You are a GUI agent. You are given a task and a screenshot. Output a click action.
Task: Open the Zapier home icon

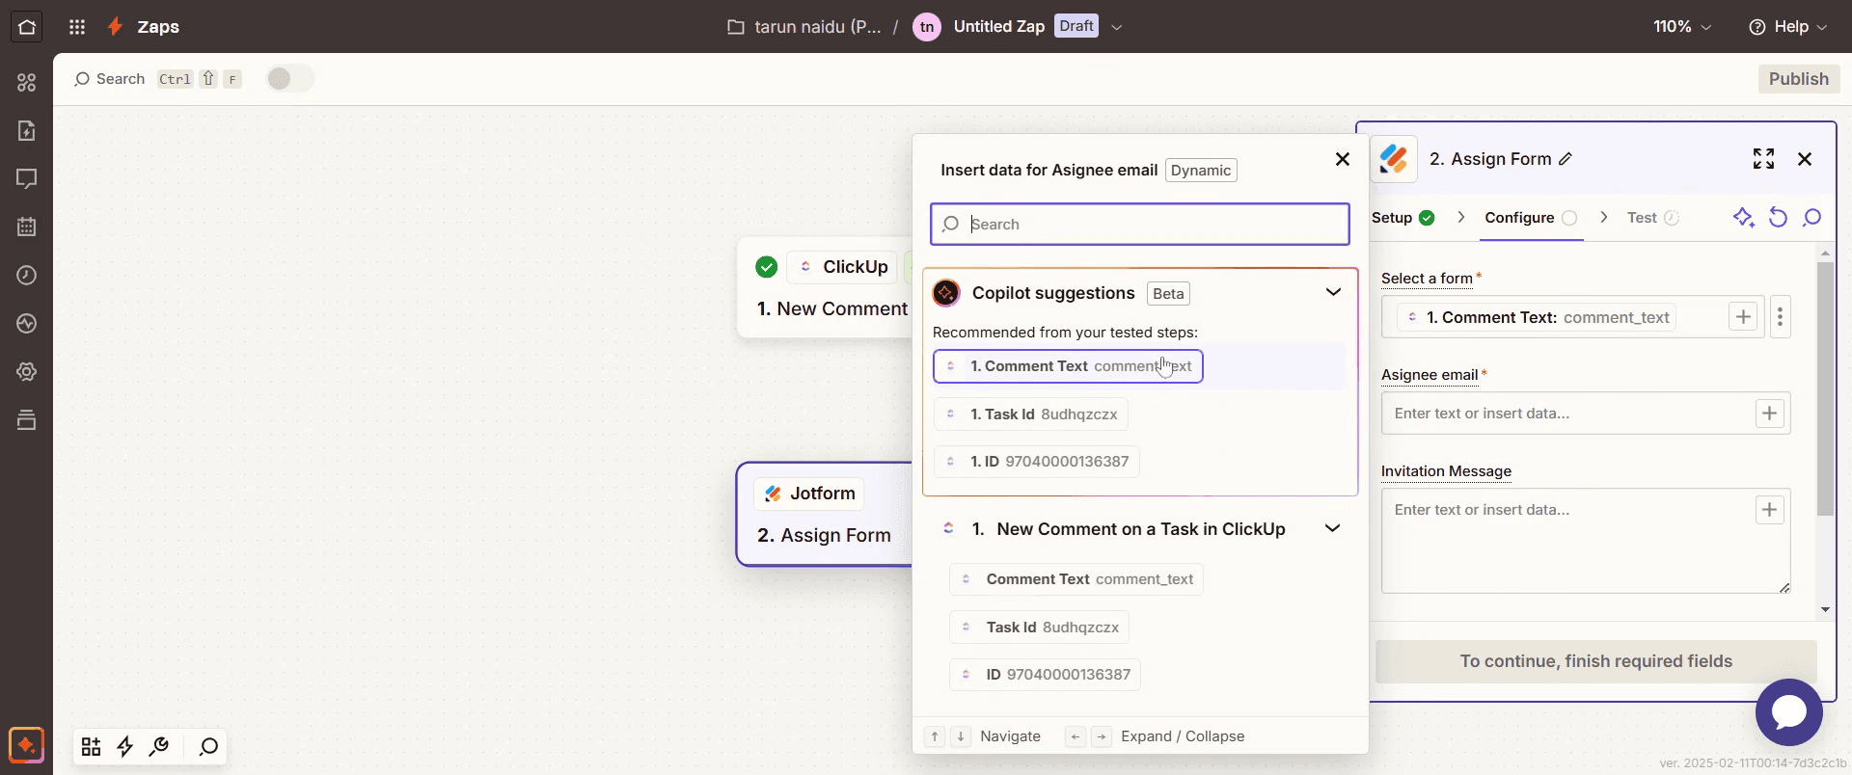coord(27,27)
